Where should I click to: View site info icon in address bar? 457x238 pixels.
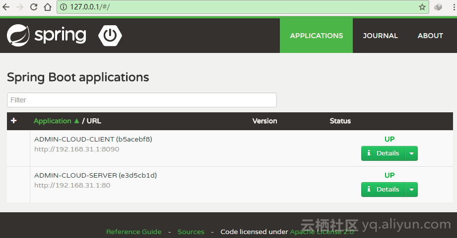point(64,7)
